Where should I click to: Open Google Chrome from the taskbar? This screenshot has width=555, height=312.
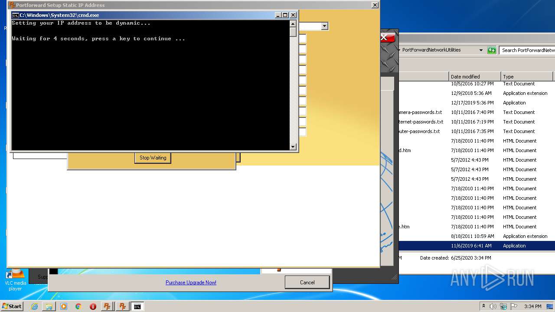pyautogui.click(x=78, y=306)
